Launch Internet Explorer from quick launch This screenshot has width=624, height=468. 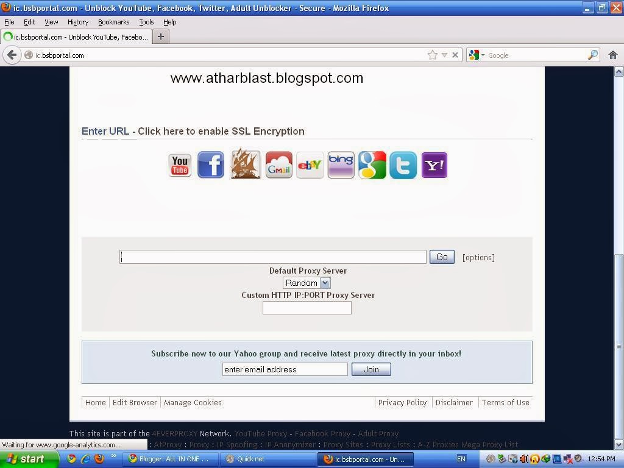click(x=85, y=459)
